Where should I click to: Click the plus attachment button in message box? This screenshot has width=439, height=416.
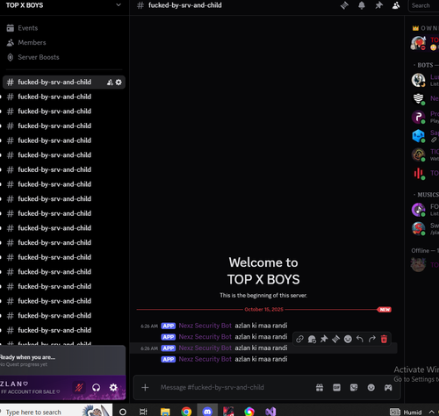[x=145, y=388]
